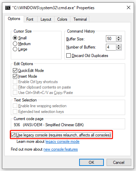Confirm settings with OK button
136x171 pixels.
[91, 163]
